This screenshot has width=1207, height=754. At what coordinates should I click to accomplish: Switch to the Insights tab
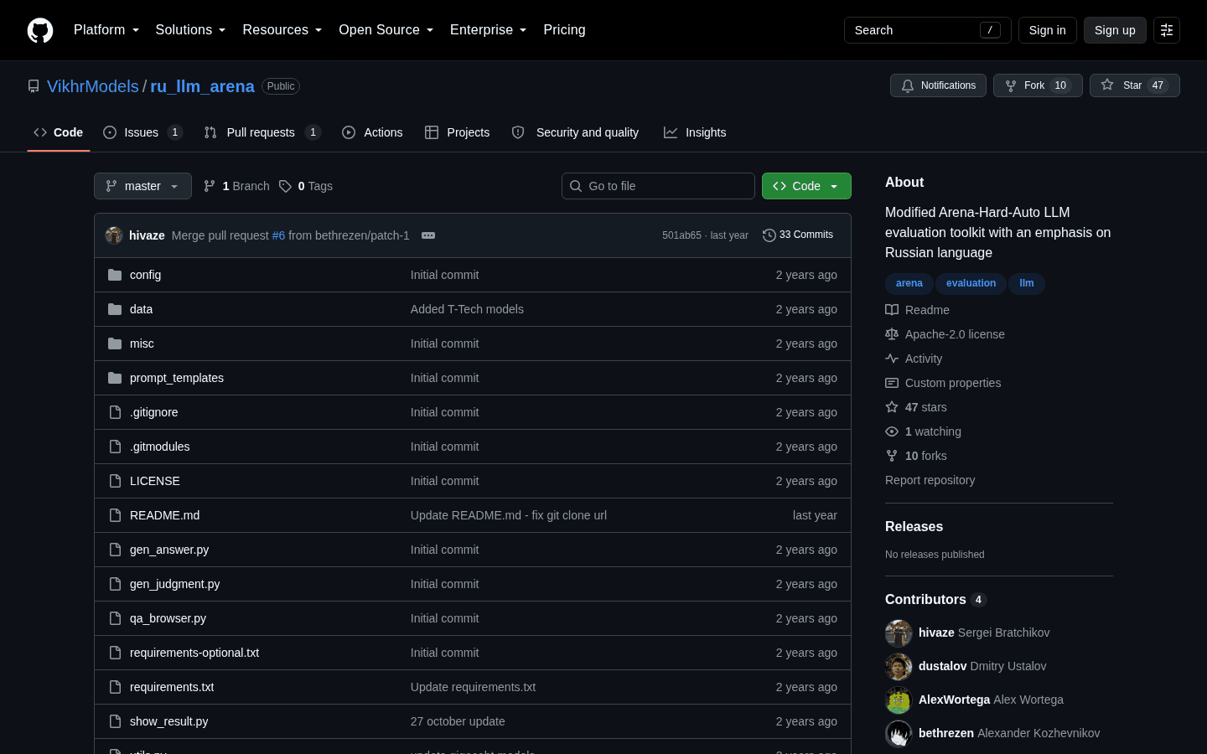(x=695, y=132)
